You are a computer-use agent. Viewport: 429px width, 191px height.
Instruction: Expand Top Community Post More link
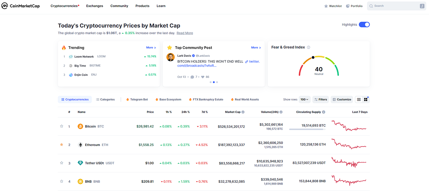pyautogui.click(x=256, y=48)
